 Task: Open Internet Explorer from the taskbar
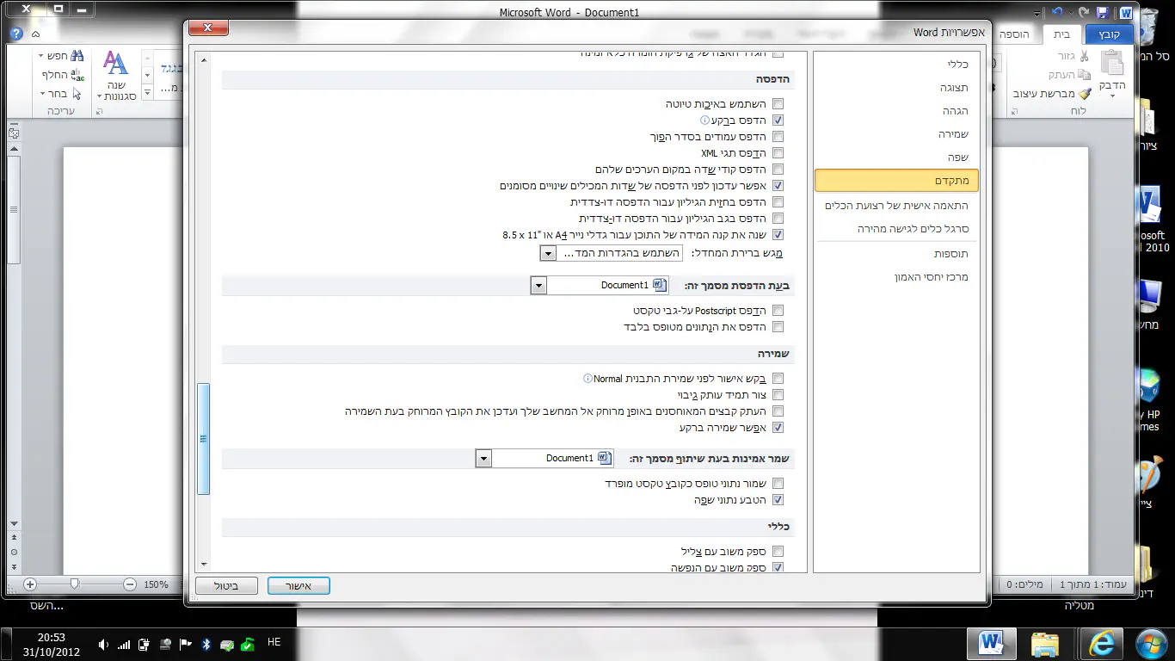[1101, 642]
